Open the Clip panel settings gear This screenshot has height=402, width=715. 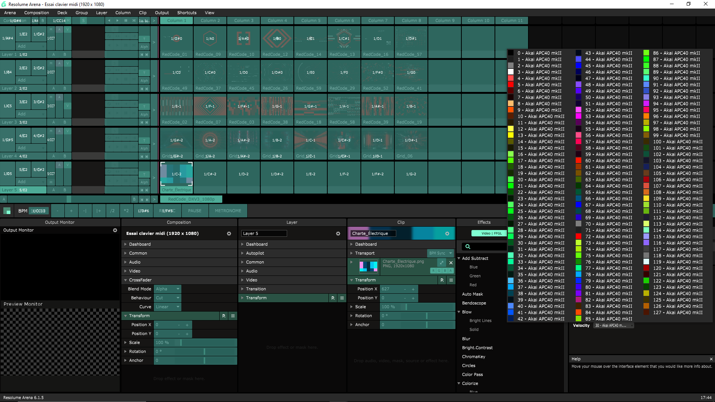[447, 234]
